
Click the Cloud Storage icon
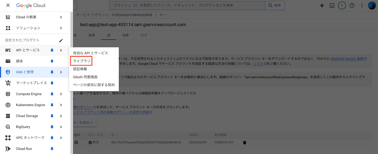(x=8, y=116)
